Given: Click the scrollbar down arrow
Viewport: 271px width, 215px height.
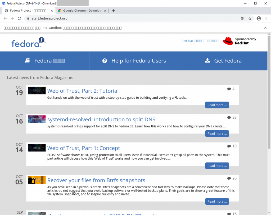Looking at the screenshot, I should [269, 213].
